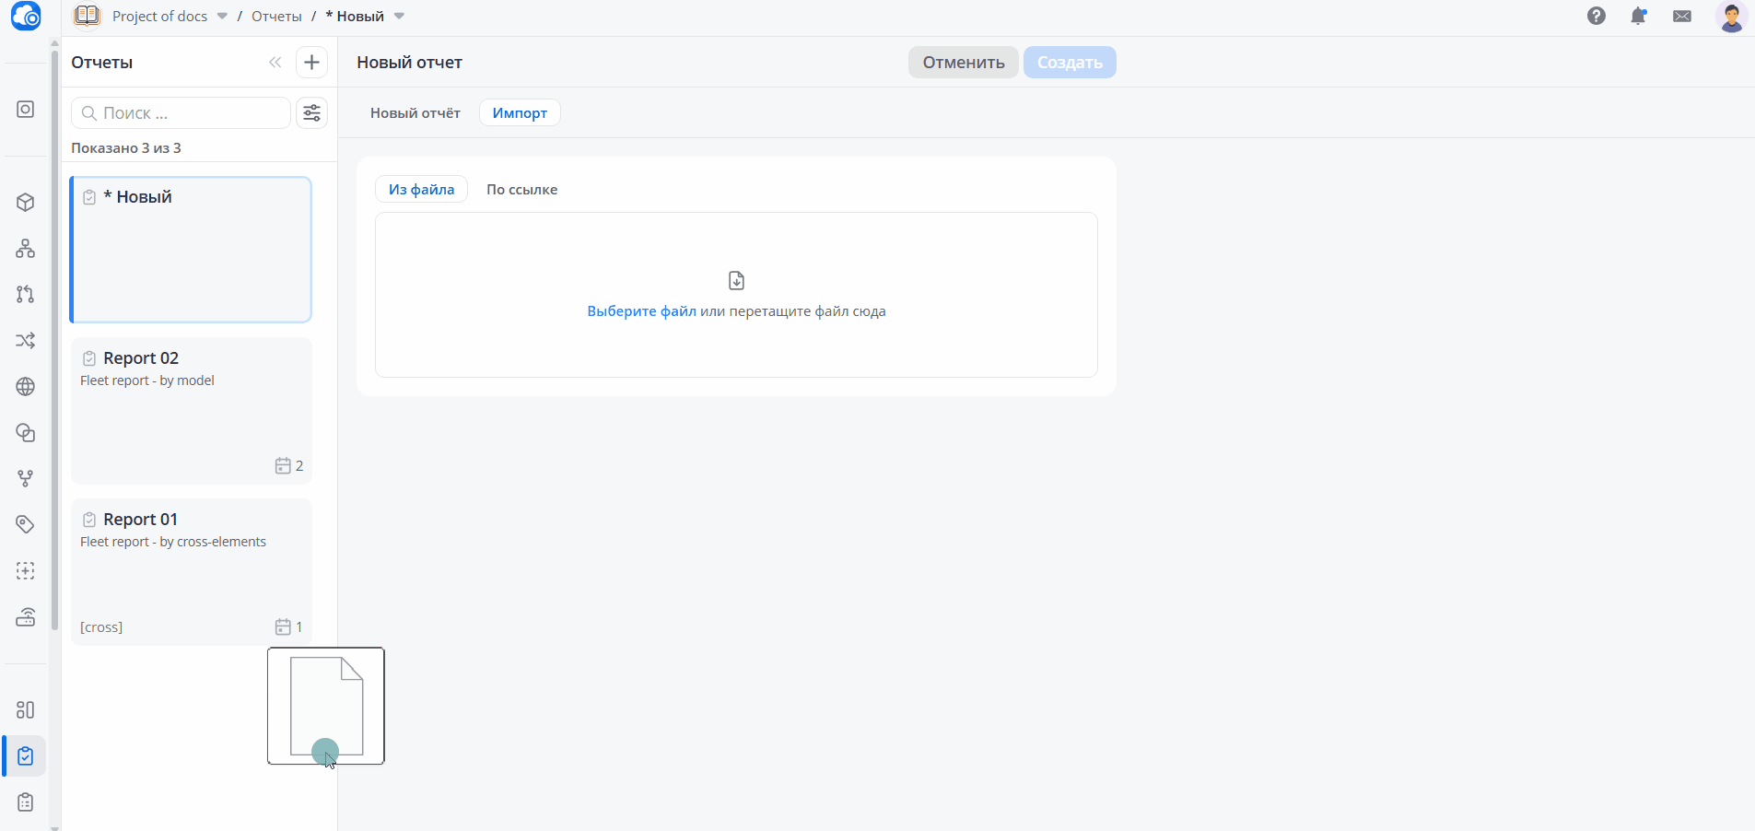Add a new report with plus button
1755x831 pixels.
[311, 63]
